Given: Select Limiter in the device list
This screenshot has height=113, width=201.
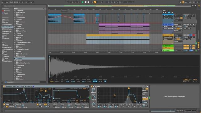Looking at the screenshot, I should (x=29, y=58).
